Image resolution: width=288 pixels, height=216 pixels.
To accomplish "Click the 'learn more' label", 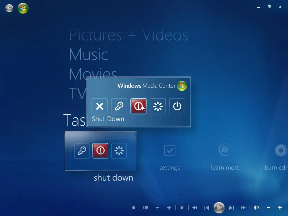I will 225,168.
